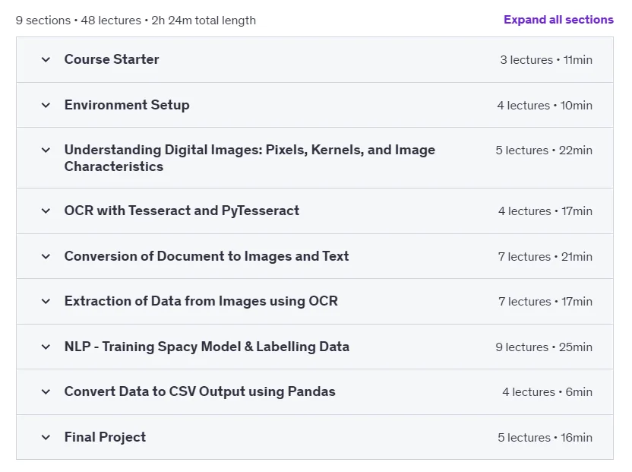Viewport: 632px width, 472px height.
Task: Click '4 lectures • 10min' text
Action: coord(545,106)
